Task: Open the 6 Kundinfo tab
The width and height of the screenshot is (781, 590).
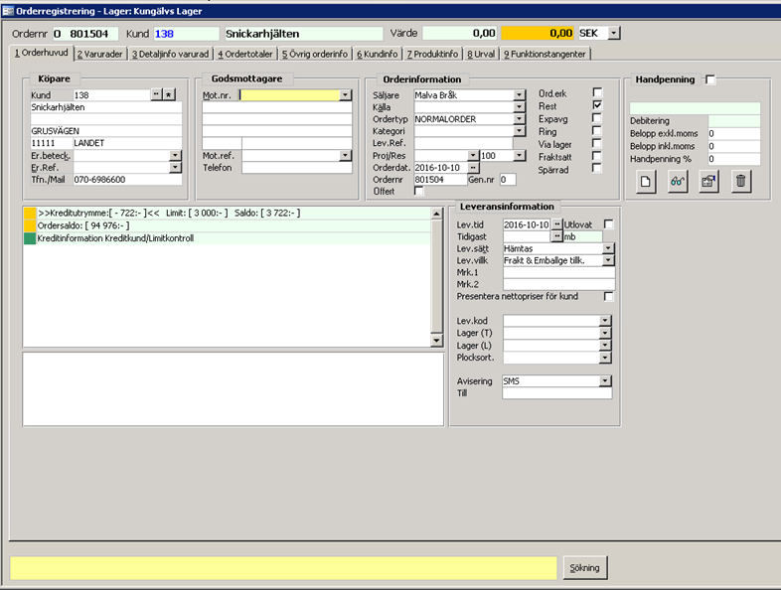Action: pyautogui.click(x=377, y=53)
